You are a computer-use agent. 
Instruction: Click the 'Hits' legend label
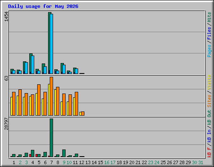[209, 17]
